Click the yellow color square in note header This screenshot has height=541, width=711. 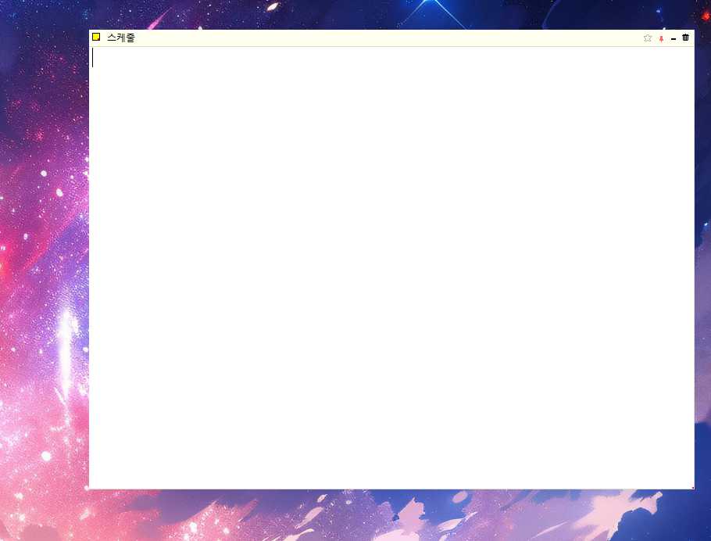tap(96, 38)
